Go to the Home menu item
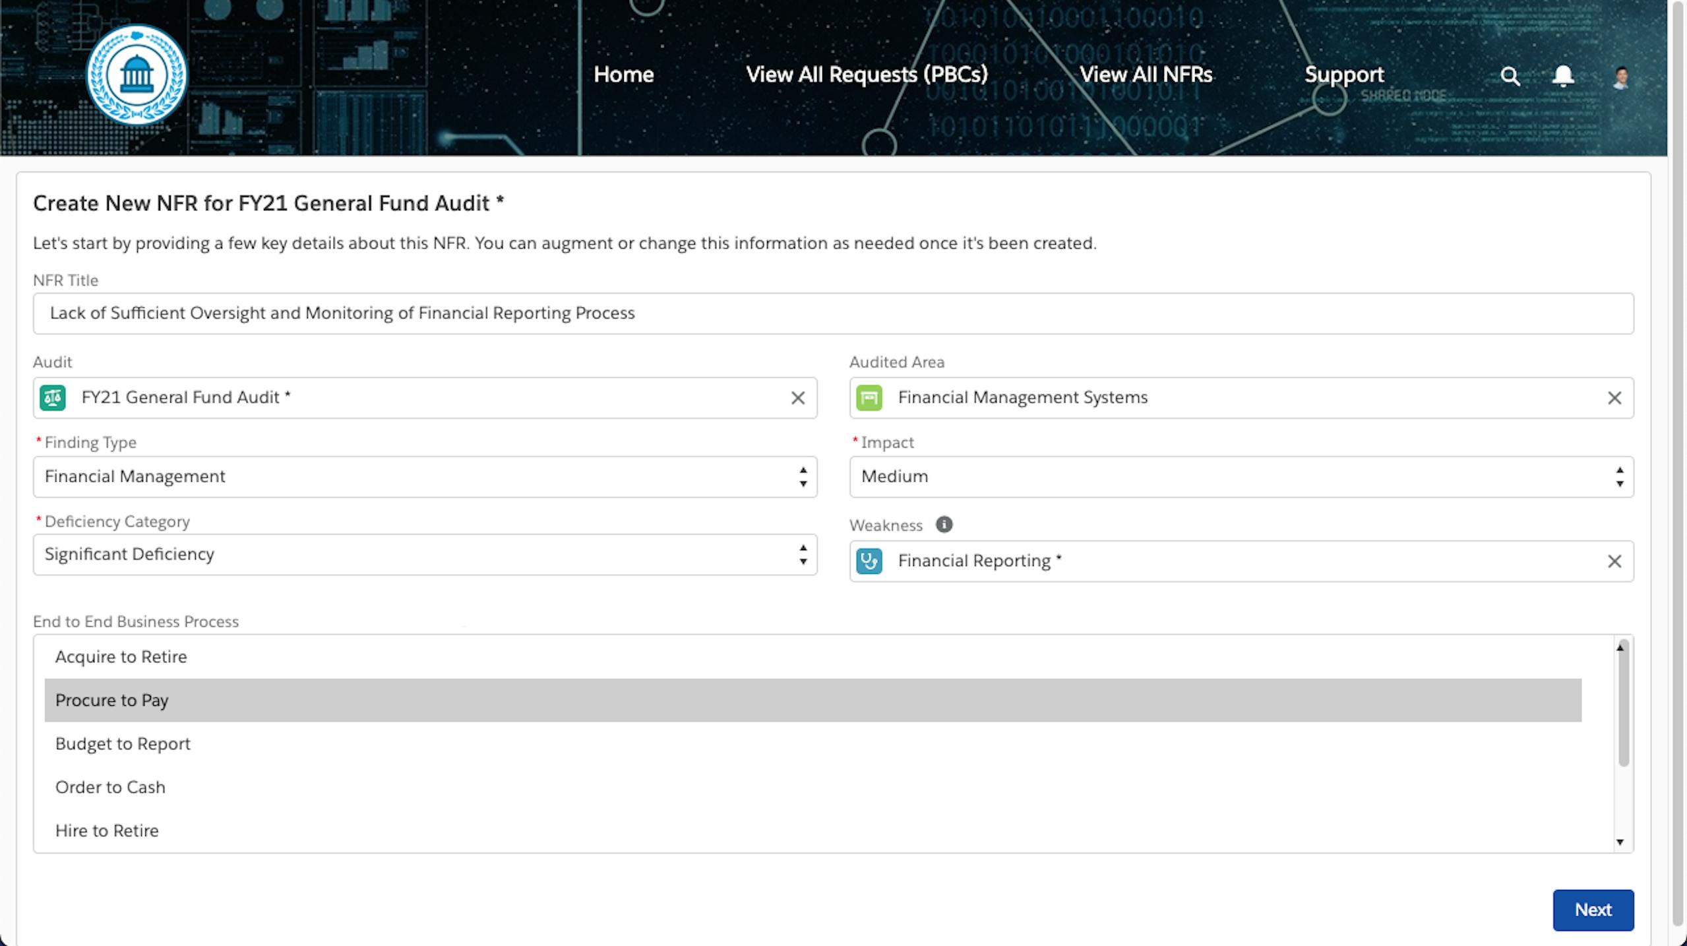The width and height of the screenshot is (1687, 946). click(623, 75)
